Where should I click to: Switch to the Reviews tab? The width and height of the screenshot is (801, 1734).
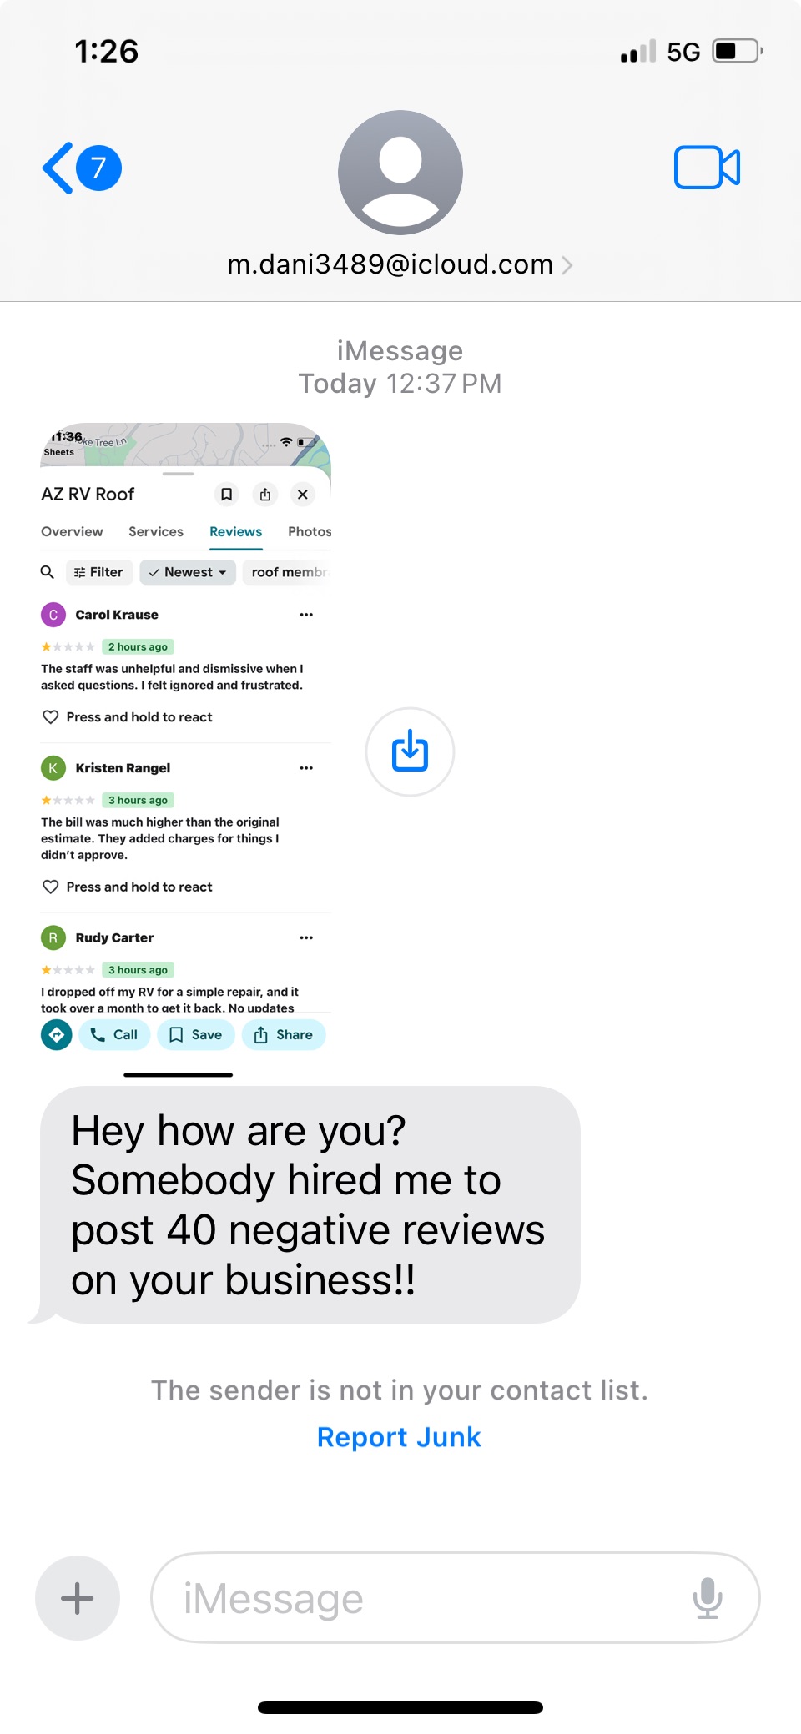point(236,532)
